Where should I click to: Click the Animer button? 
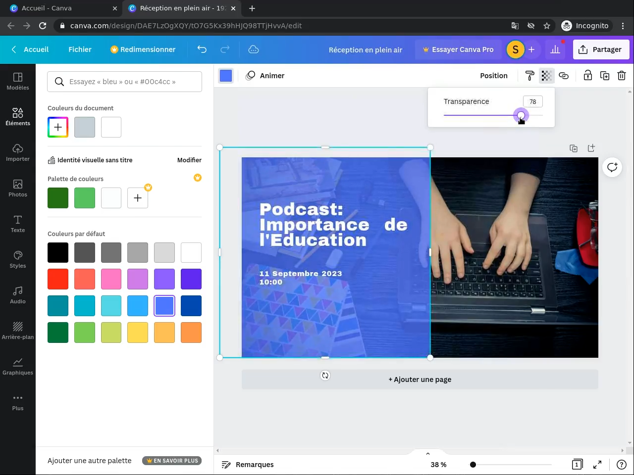(265, 76)
